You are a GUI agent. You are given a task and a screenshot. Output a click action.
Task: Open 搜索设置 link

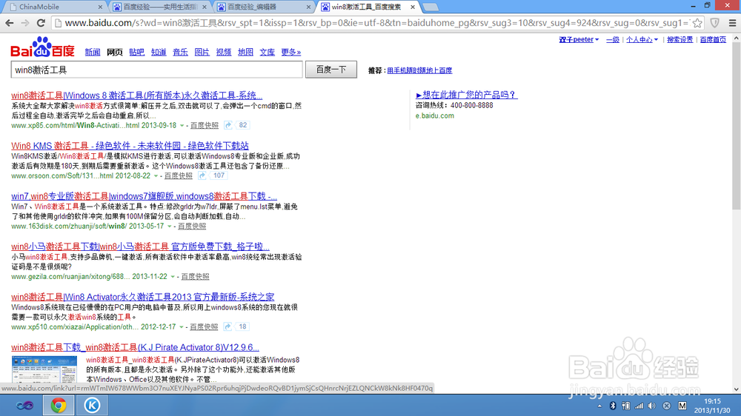click(x=679, y=40)
